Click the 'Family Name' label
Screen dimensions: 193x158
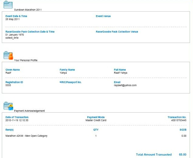pos(67,70)
